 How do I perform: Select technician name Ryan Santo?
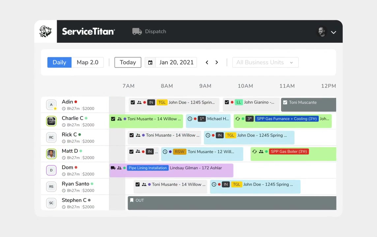pyautogui.click(x=75, y=184)
